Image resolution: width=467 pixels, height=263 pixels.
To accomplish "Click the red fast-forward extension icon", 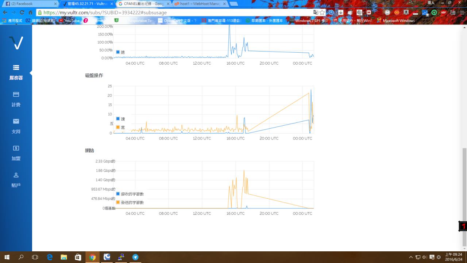I will click(369, 12).
